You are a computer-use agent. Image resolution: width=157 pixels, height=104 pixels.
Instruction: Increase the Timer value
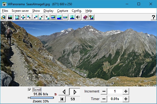[126, 99]
